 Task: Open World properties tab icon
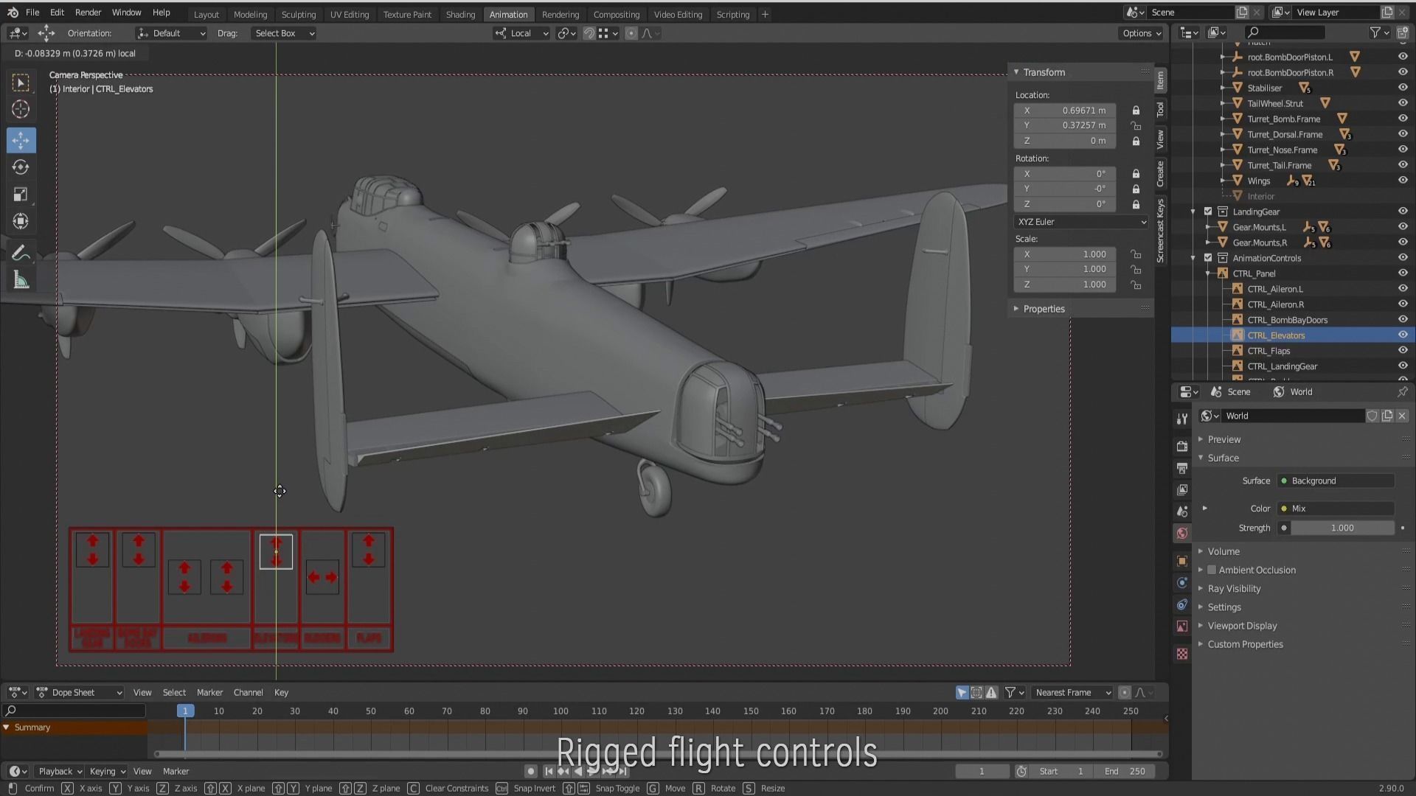coord(1182,533)
